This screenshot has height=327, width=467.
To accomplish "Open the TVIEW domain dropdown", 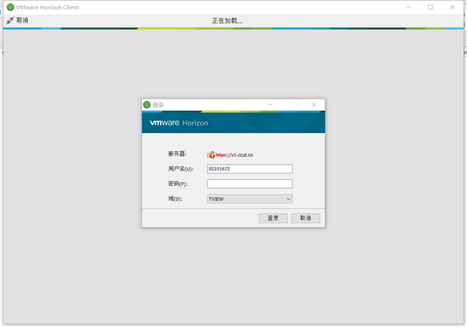I will click(249, 198).
